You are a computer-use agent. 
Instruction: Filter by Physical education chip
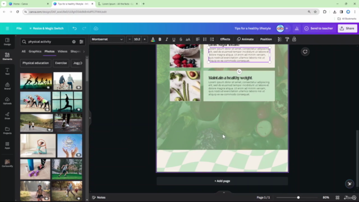pos(35,63)
